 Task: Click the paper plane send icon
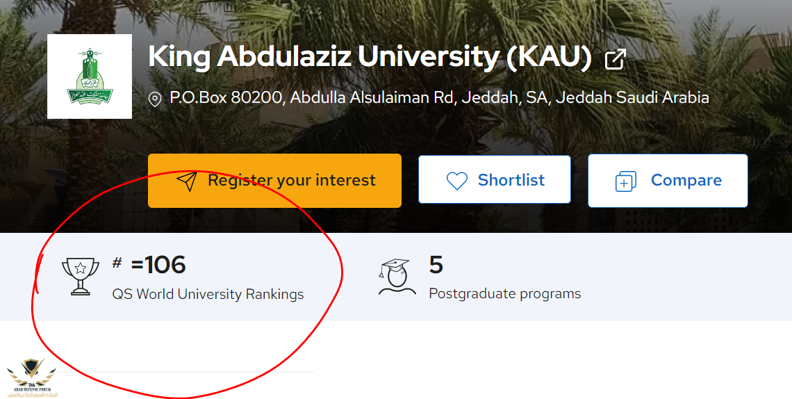[x=186, y=181]
